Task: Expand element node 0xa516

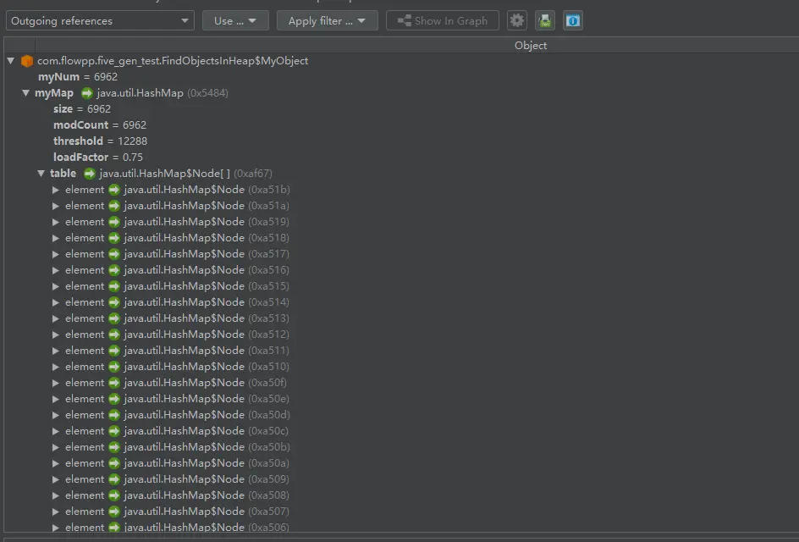Action: [x=56, y=270]
